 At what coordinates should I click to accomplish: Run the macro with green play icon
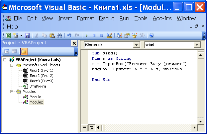[87, 35]
